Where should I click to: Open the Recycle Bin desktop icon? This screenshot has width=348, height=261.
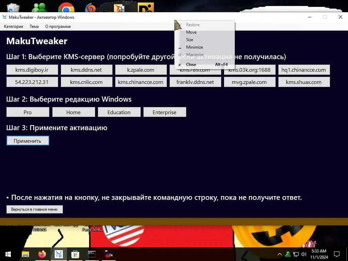coord(13,8)
